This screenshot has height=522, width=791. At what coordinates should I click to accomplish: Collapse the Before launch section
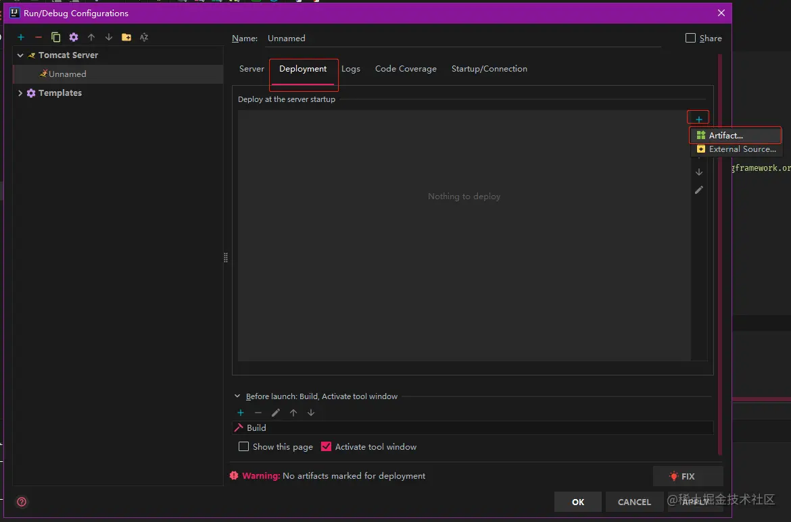pos(237,396)
